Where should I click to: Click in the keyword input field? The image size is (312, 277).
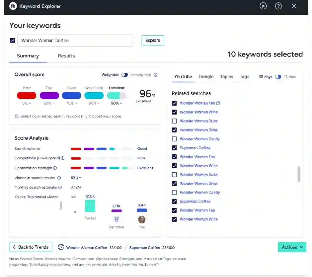(75, 41)
